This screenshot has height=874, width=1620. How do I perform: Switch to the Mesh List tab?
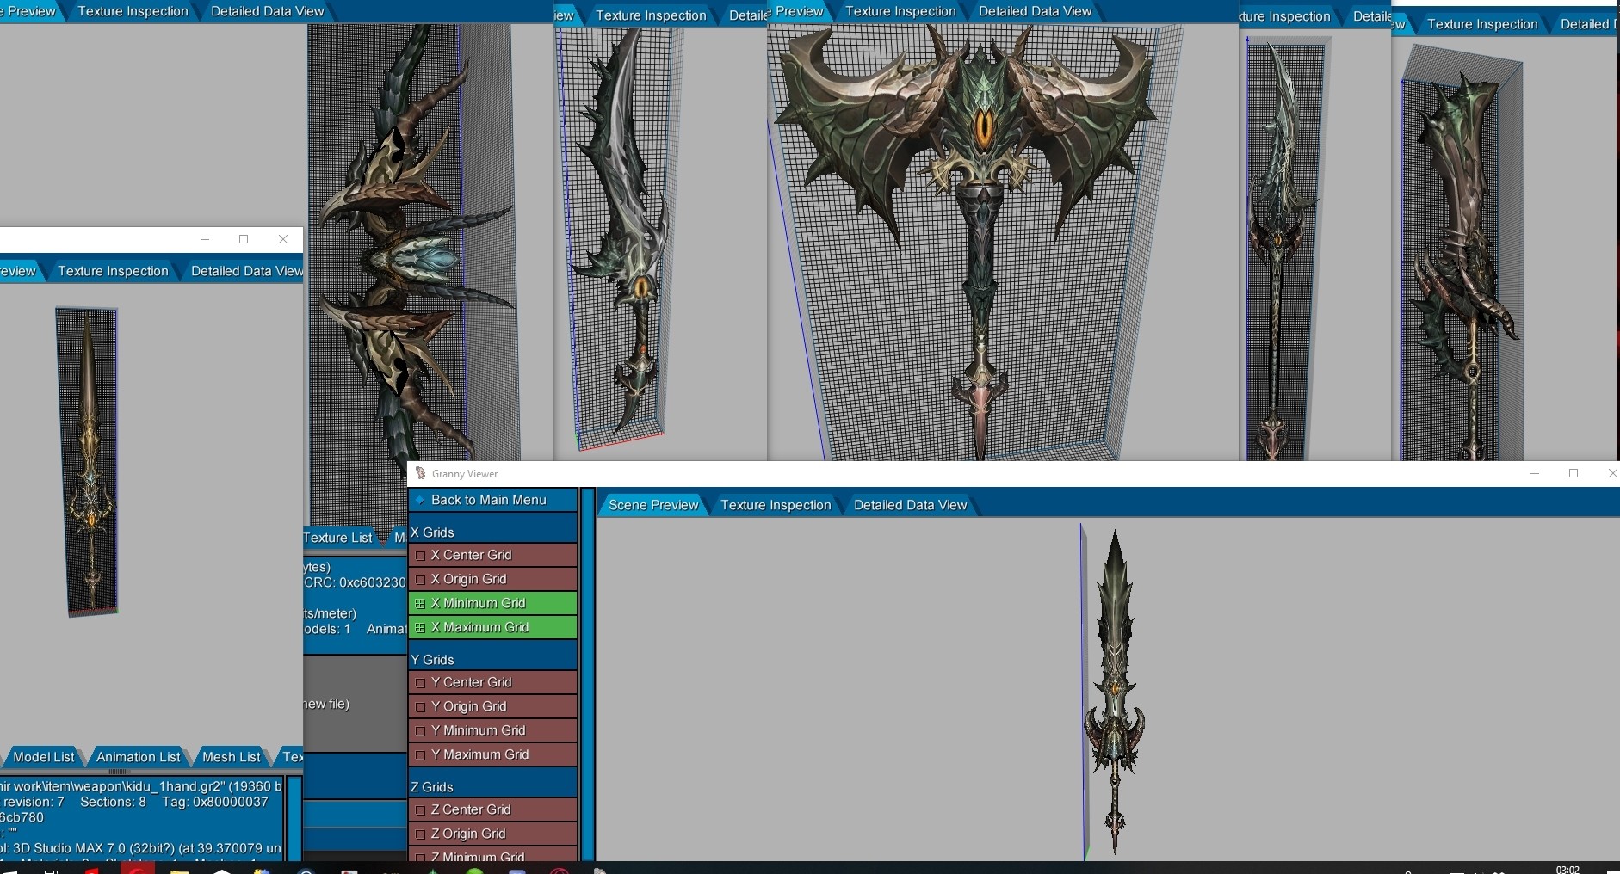point(231,757)
